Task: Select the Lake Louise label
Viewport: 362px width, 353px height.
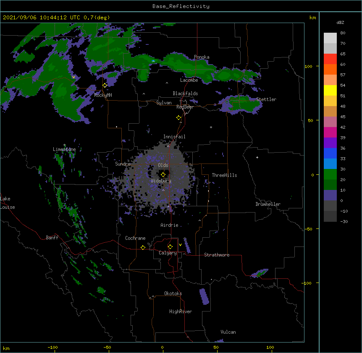Action: pos(8,203)
